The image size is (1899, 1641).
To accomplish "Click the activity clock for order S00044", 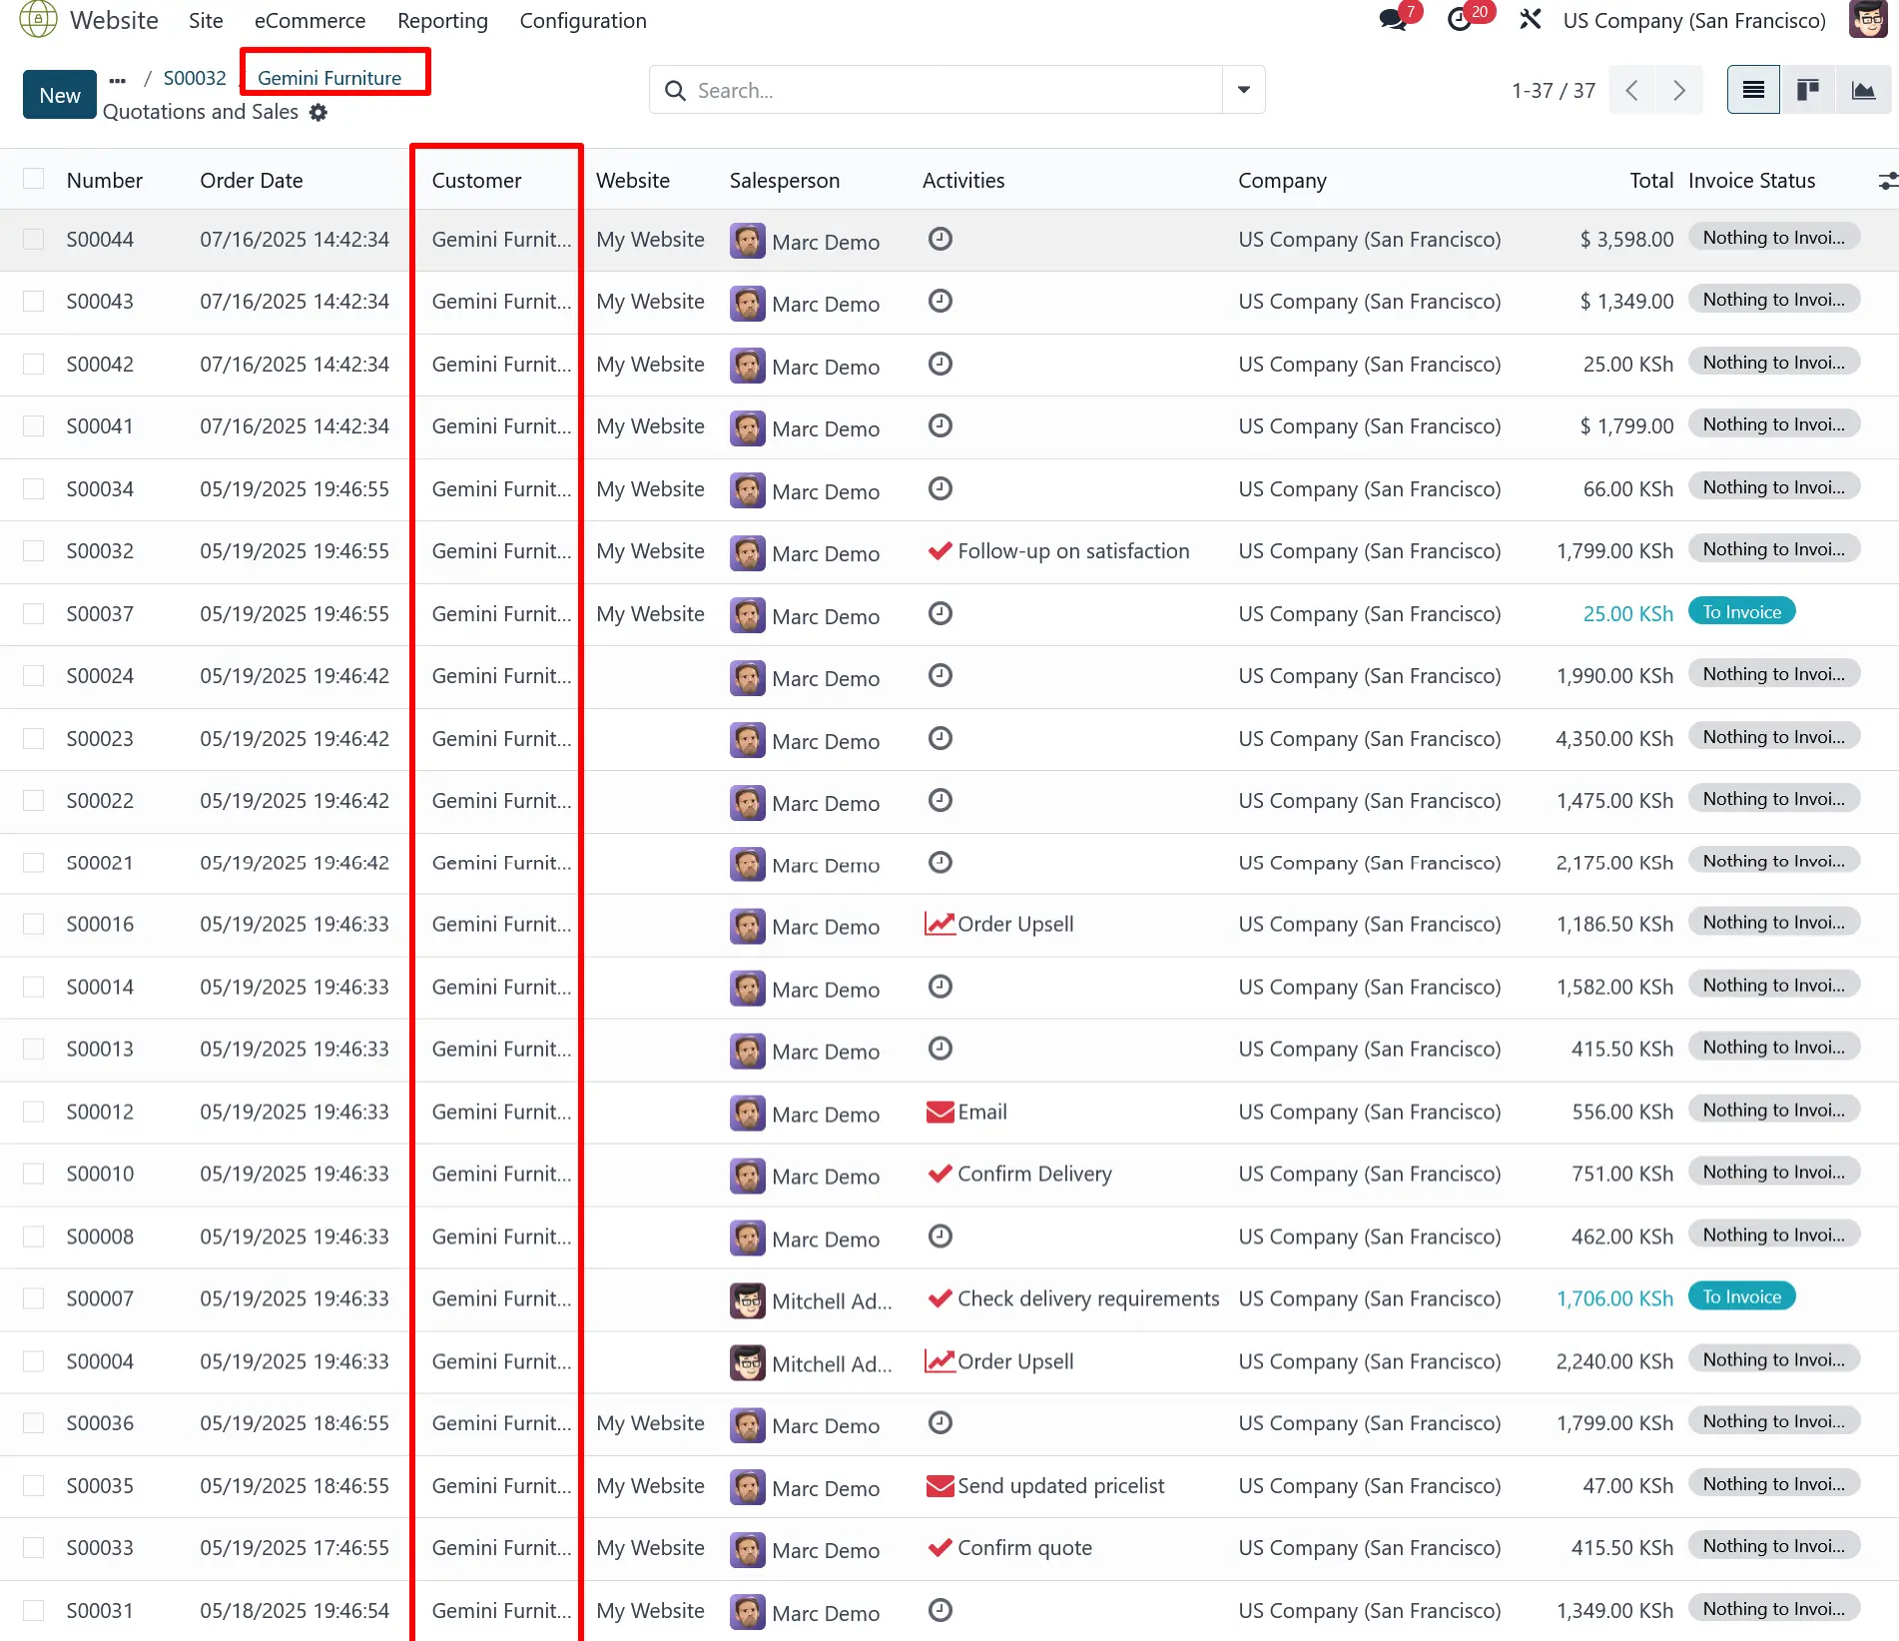I will click(940, 239).
